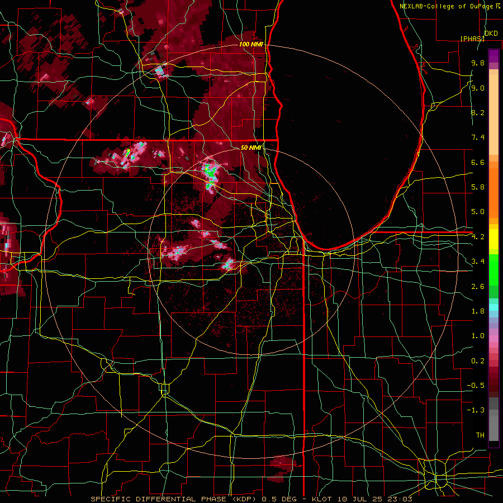Image resolution: width=503 pixels, height=503 pixels.
Task: Click the "100 NMI" range ring label
Action: click(x=251, y=44)
